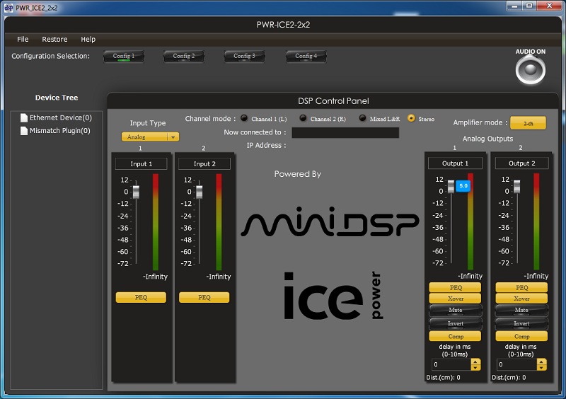Open the Amplifier mode 2-ch selector
Screen dimensions: 566x399
point(528,123)
